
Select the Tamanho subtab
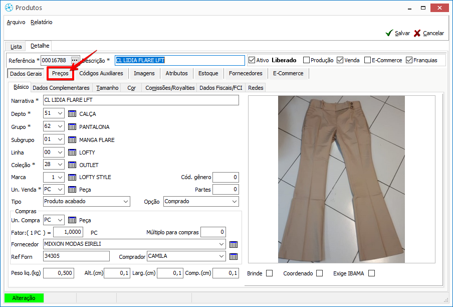pyautogui.click(x=107, y=88)
